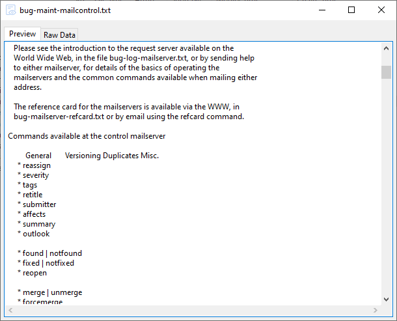Maximize the file preview window
Image resolution: width=397 pixels, height=321 pixels.
click(351, 10)
